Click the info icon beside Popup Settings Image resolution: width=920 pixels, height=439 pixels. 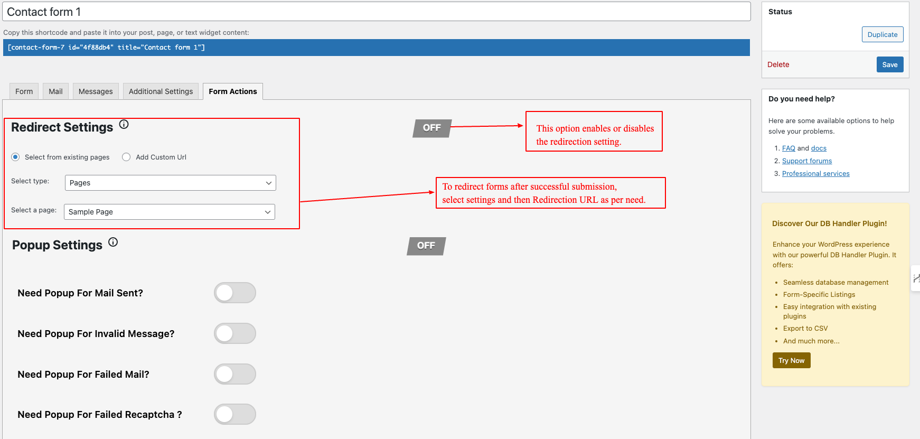(113, 242)
